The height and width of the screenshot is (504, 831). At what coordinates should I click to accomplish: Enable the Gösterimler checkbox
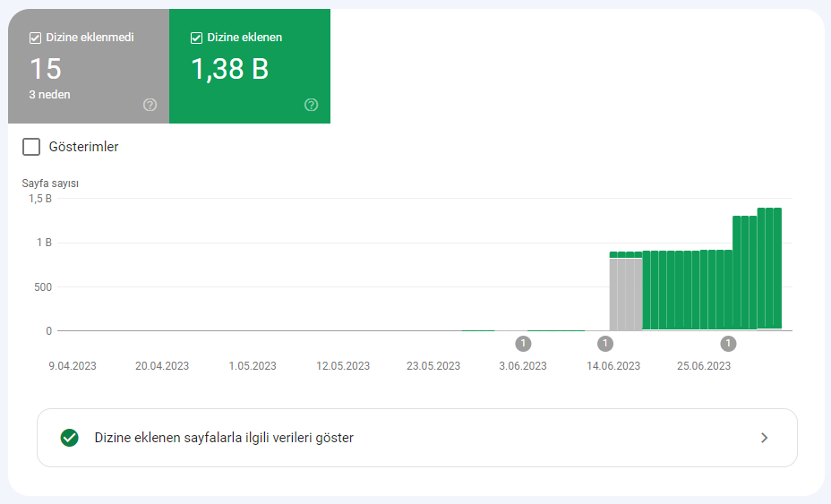point(31,147)
